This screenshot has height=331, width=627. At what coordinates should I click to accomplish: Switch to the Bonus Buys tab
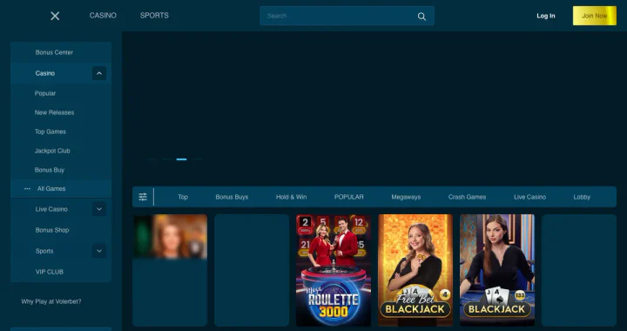click(x=232, y=197)
